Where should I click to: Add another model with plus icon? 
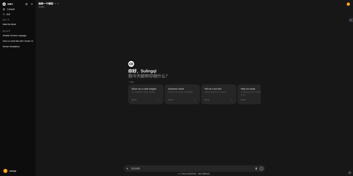58,4
